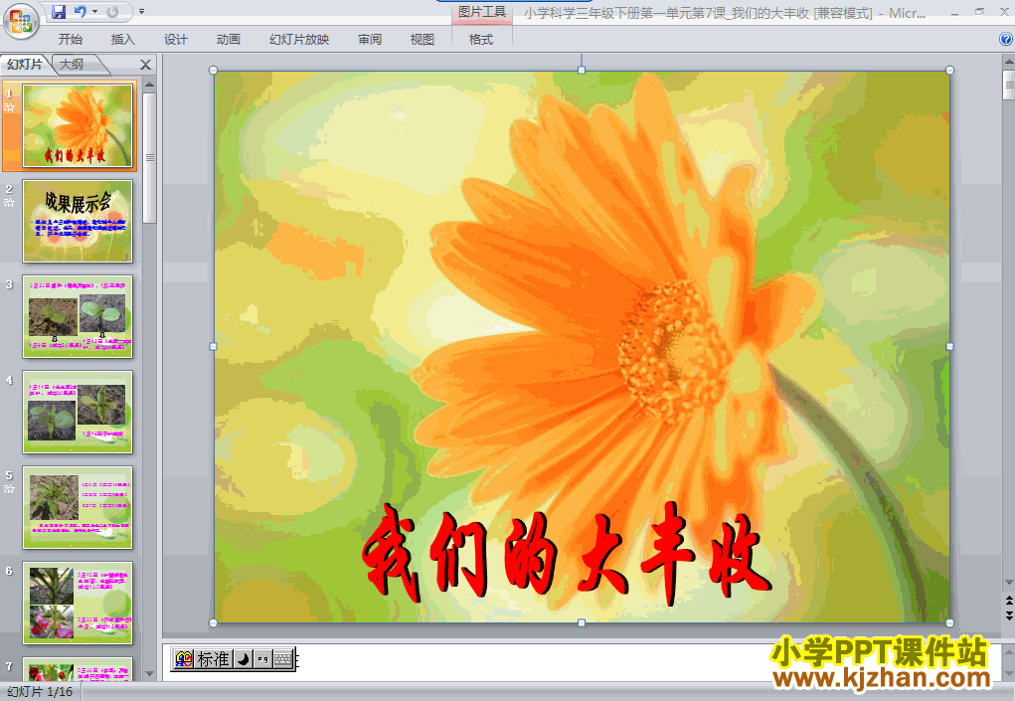
Task: Click the 幻灯片 1/16 status bar indicator
Action: coord(40,691)
